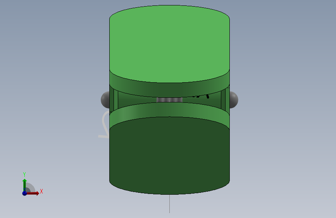Select the dark green bottom cylinder
Viewport: 336px width, 218px height.
(169, 156)
